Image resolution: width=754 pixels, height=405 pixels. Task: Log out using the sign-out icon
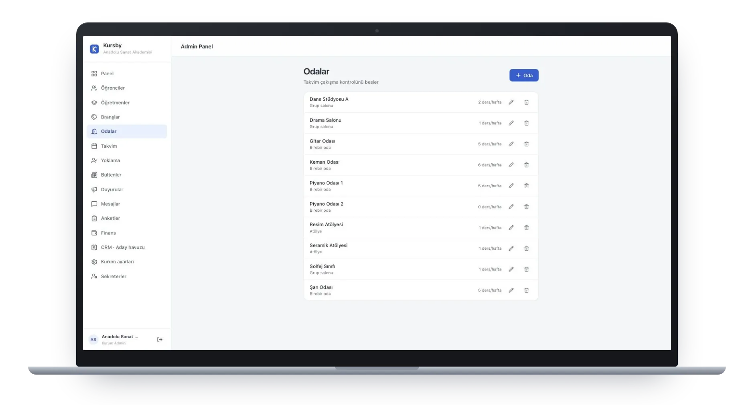tap(160, 339)
